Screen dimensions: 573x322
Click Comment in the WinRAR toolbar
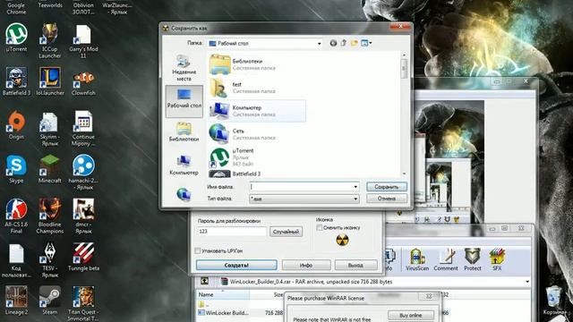(446, 259)
